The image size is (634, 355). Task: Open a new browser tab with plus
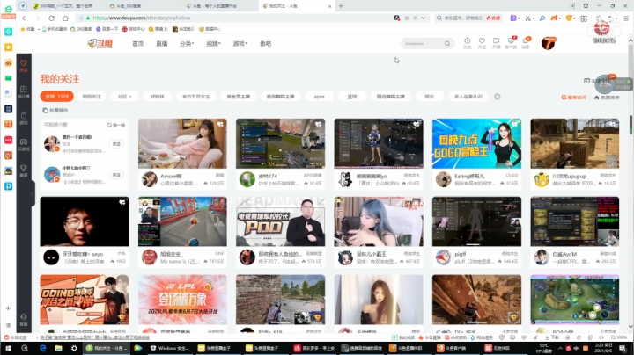pos(341,5)
